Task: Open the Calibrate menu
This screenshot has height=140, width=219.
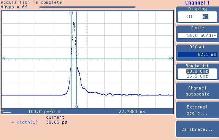Action: [x=197, y=129]
